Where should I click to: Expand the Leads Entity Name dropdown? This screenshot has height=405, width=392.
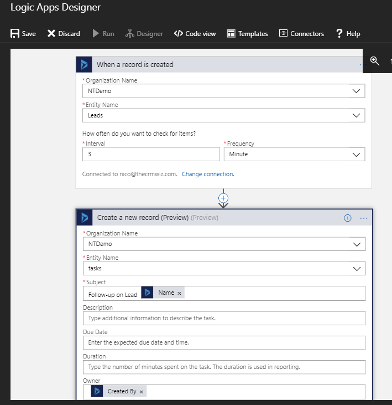point(356,115)
